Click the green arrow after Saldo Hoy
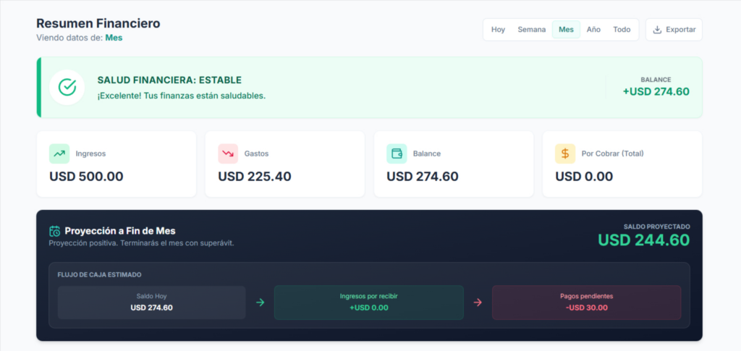The height and width of the screenshot is (351, 741). (x=260, y=303)
